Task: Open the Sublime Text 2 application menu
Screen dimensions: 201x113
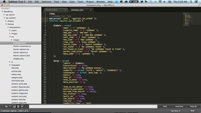Action: tap(17, 2)
